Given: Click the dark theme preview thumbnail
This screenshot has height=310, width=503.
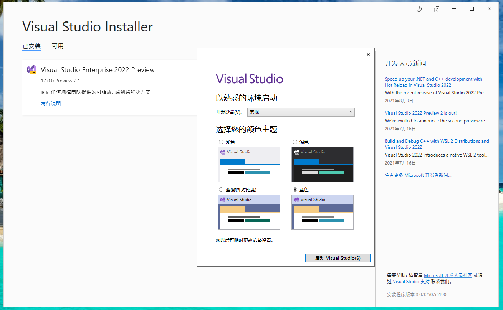Looking at the screenshot, I should pyautogui.click(x=323, y=165).
